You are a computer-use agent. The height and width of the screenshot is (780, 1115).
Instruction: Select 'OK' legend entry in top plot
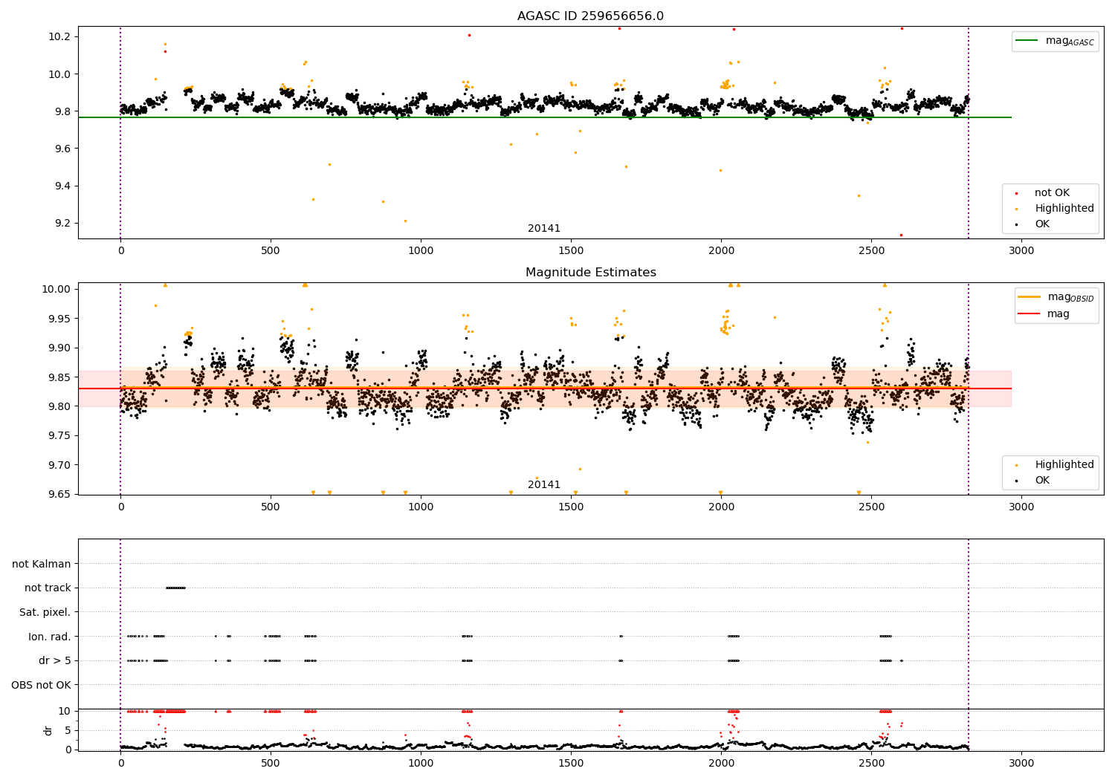pyautogui.click(x=1042, y=224)
